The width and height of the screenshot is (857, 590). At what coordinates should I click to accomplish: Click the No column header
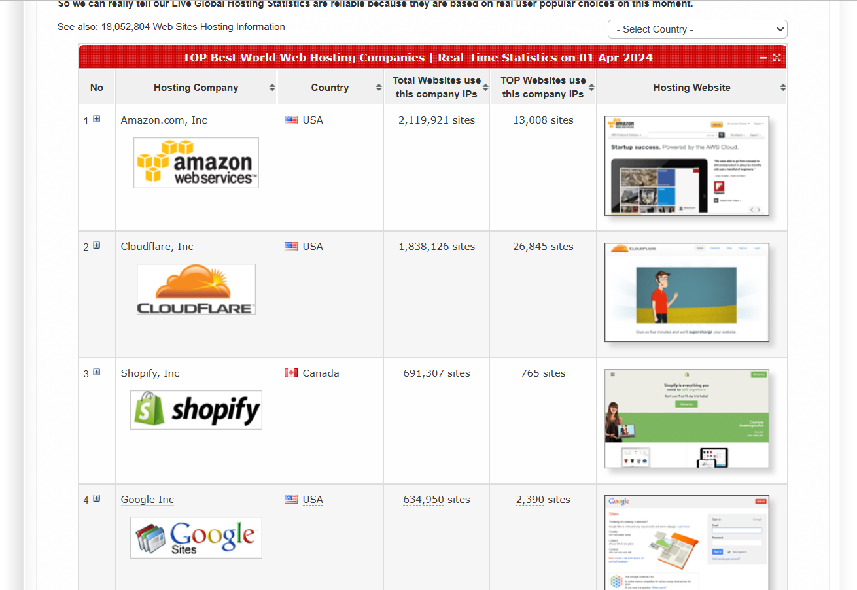click(97, 88)
